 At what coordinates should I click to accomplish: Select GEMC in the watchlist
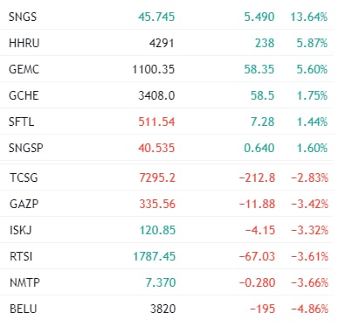(x=24, y=69)
